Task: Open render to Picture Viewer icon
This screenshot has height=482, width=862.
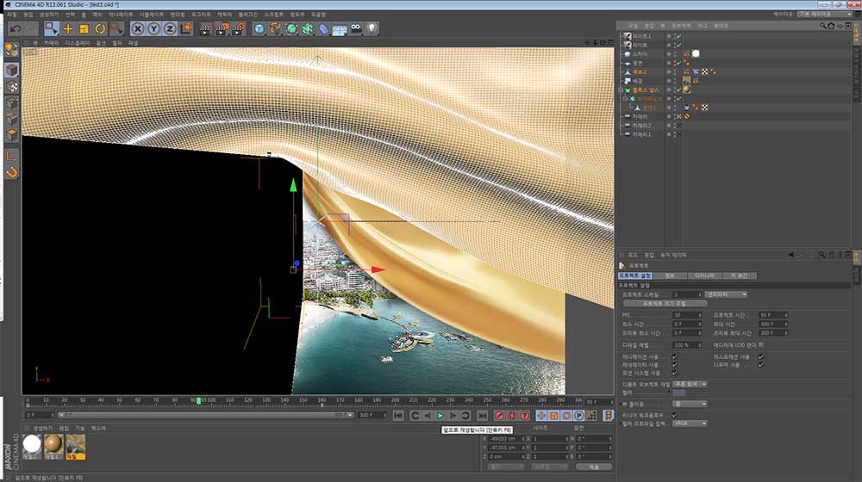Action: tap(222, 28)
